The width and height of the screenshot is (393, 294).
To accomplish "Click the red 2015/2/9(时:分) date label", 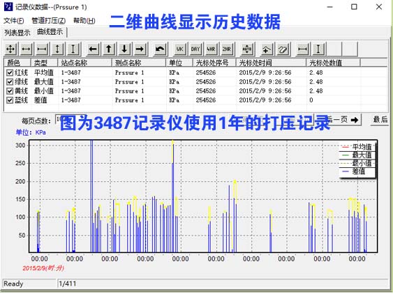I will click(x=43, y=268).
